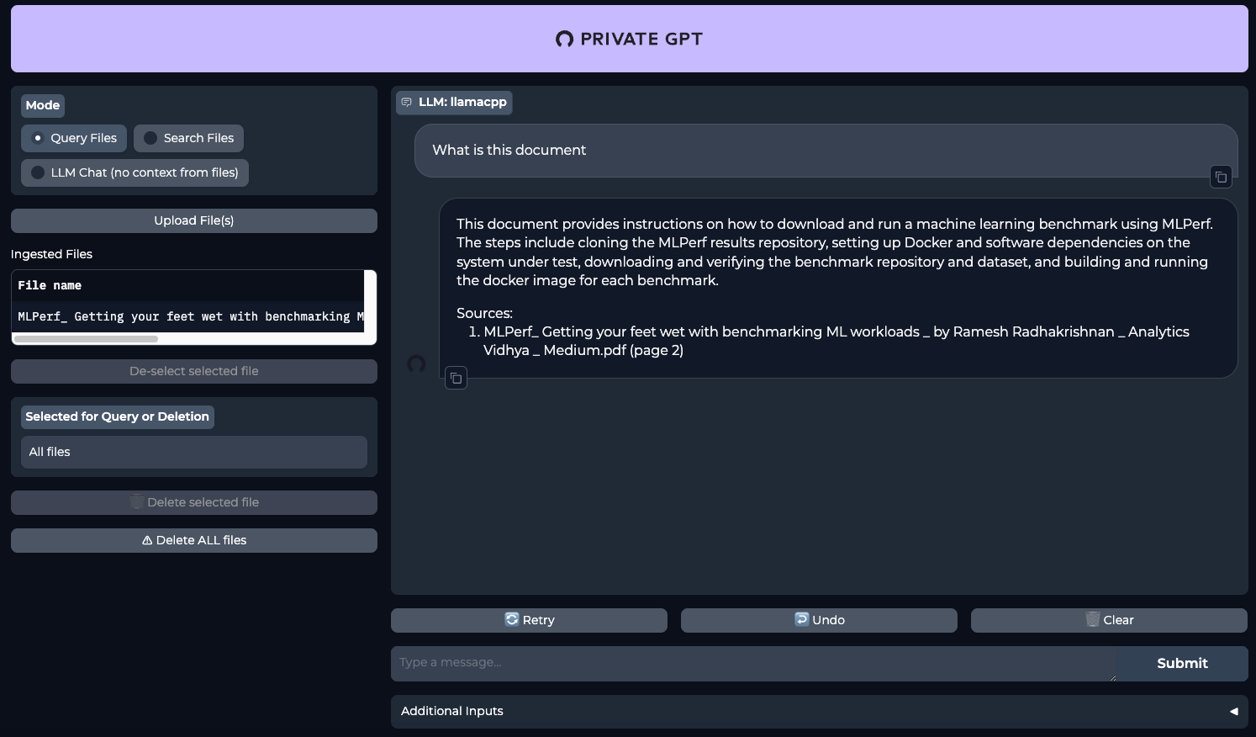Click the 'Ingested Files' heading
Viewport: 1256px width, 737px height.
[x=51, y=254]
